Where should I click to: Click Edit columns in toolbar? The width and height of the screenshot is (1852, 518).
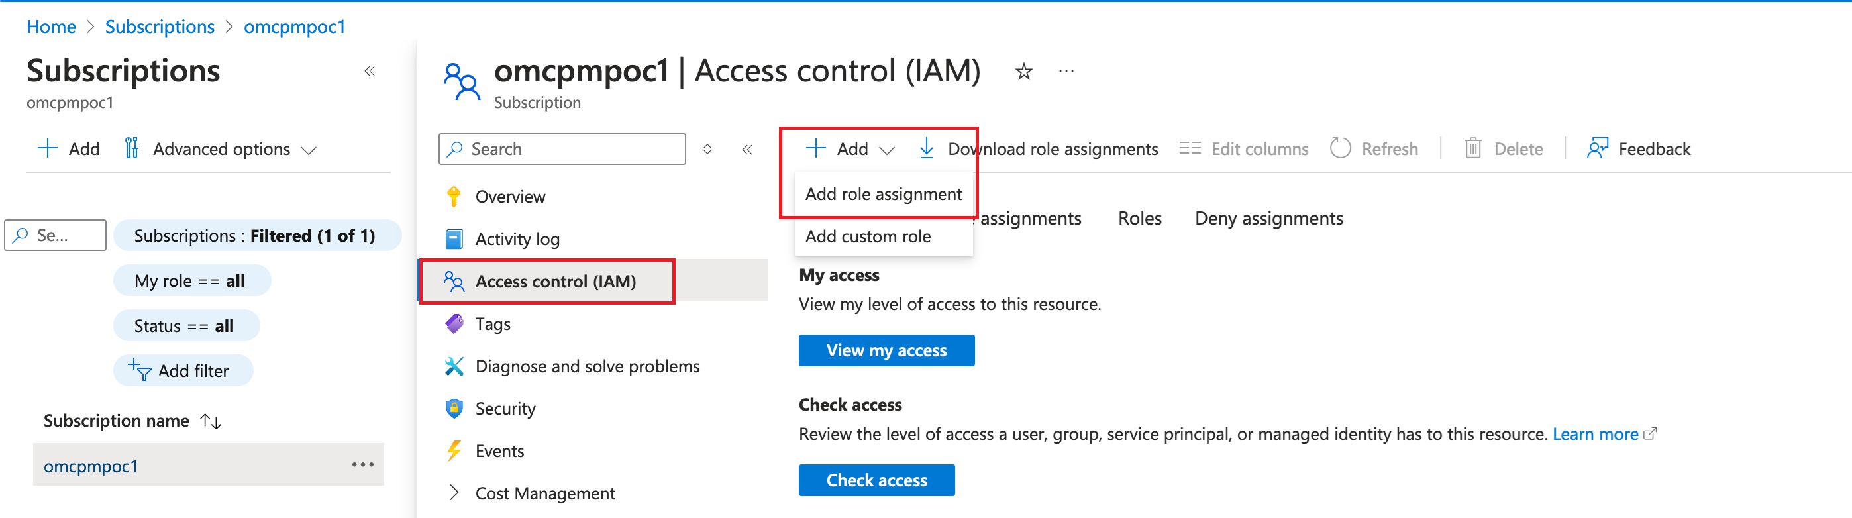(1244, 148)
